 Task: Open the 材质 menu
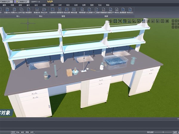point(76,5)
